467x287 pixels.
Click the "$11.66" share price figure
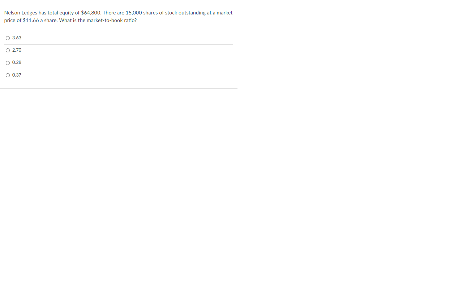pyautogui.click(x=31, y=20)
